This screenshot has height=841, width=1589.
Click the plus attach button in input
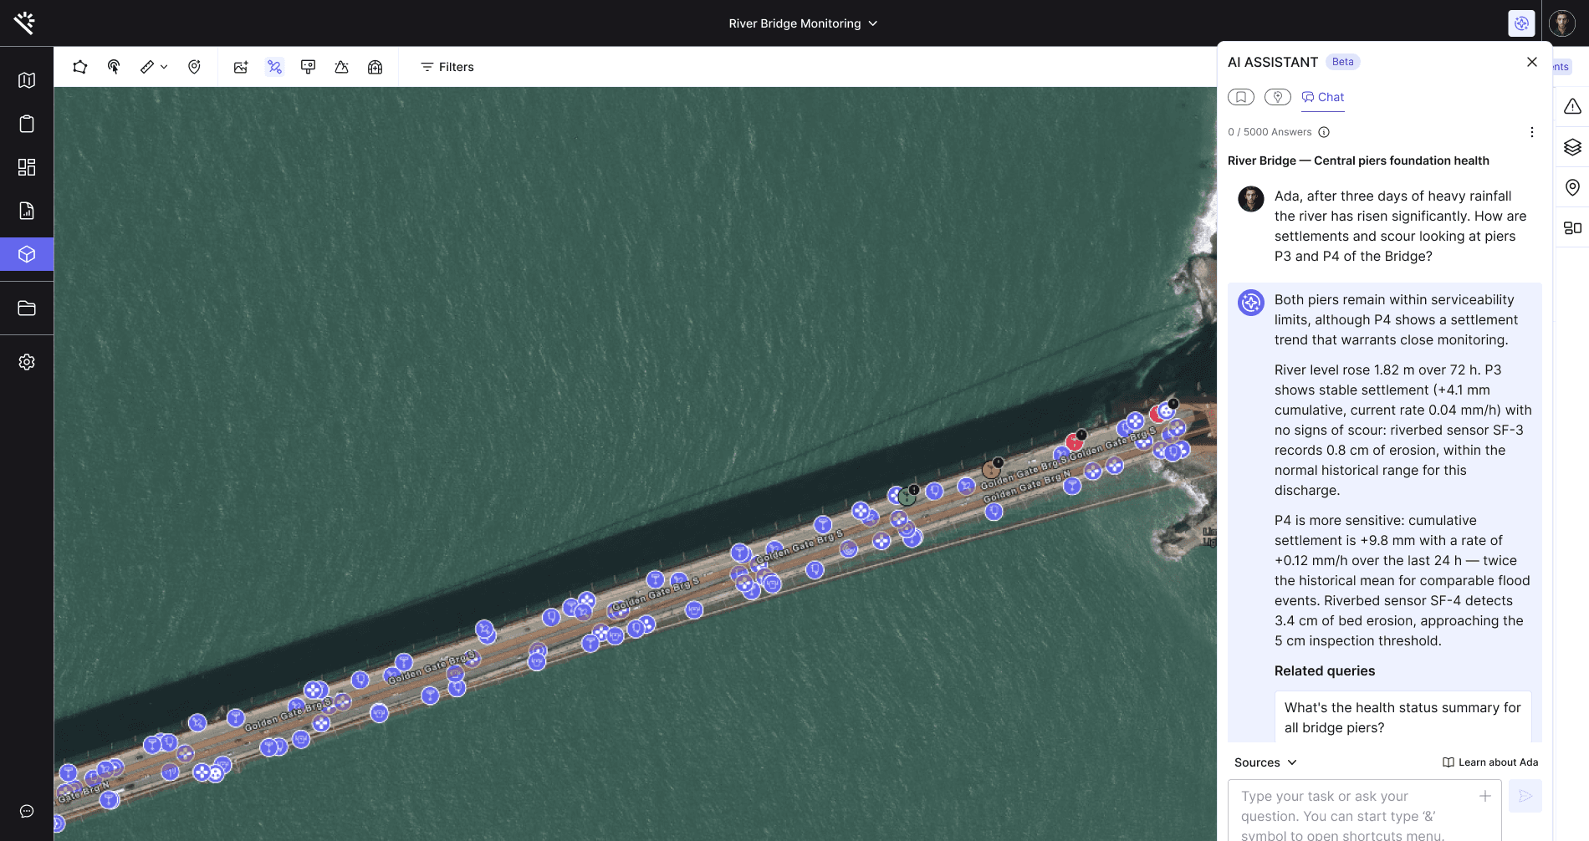coord(1485,796)
